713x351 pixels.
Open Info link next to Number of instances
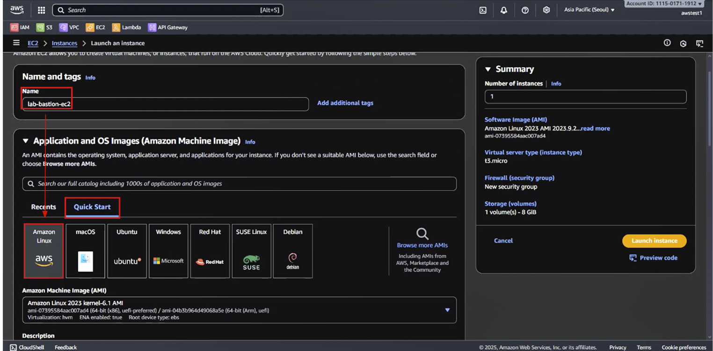tap(556, 84)
